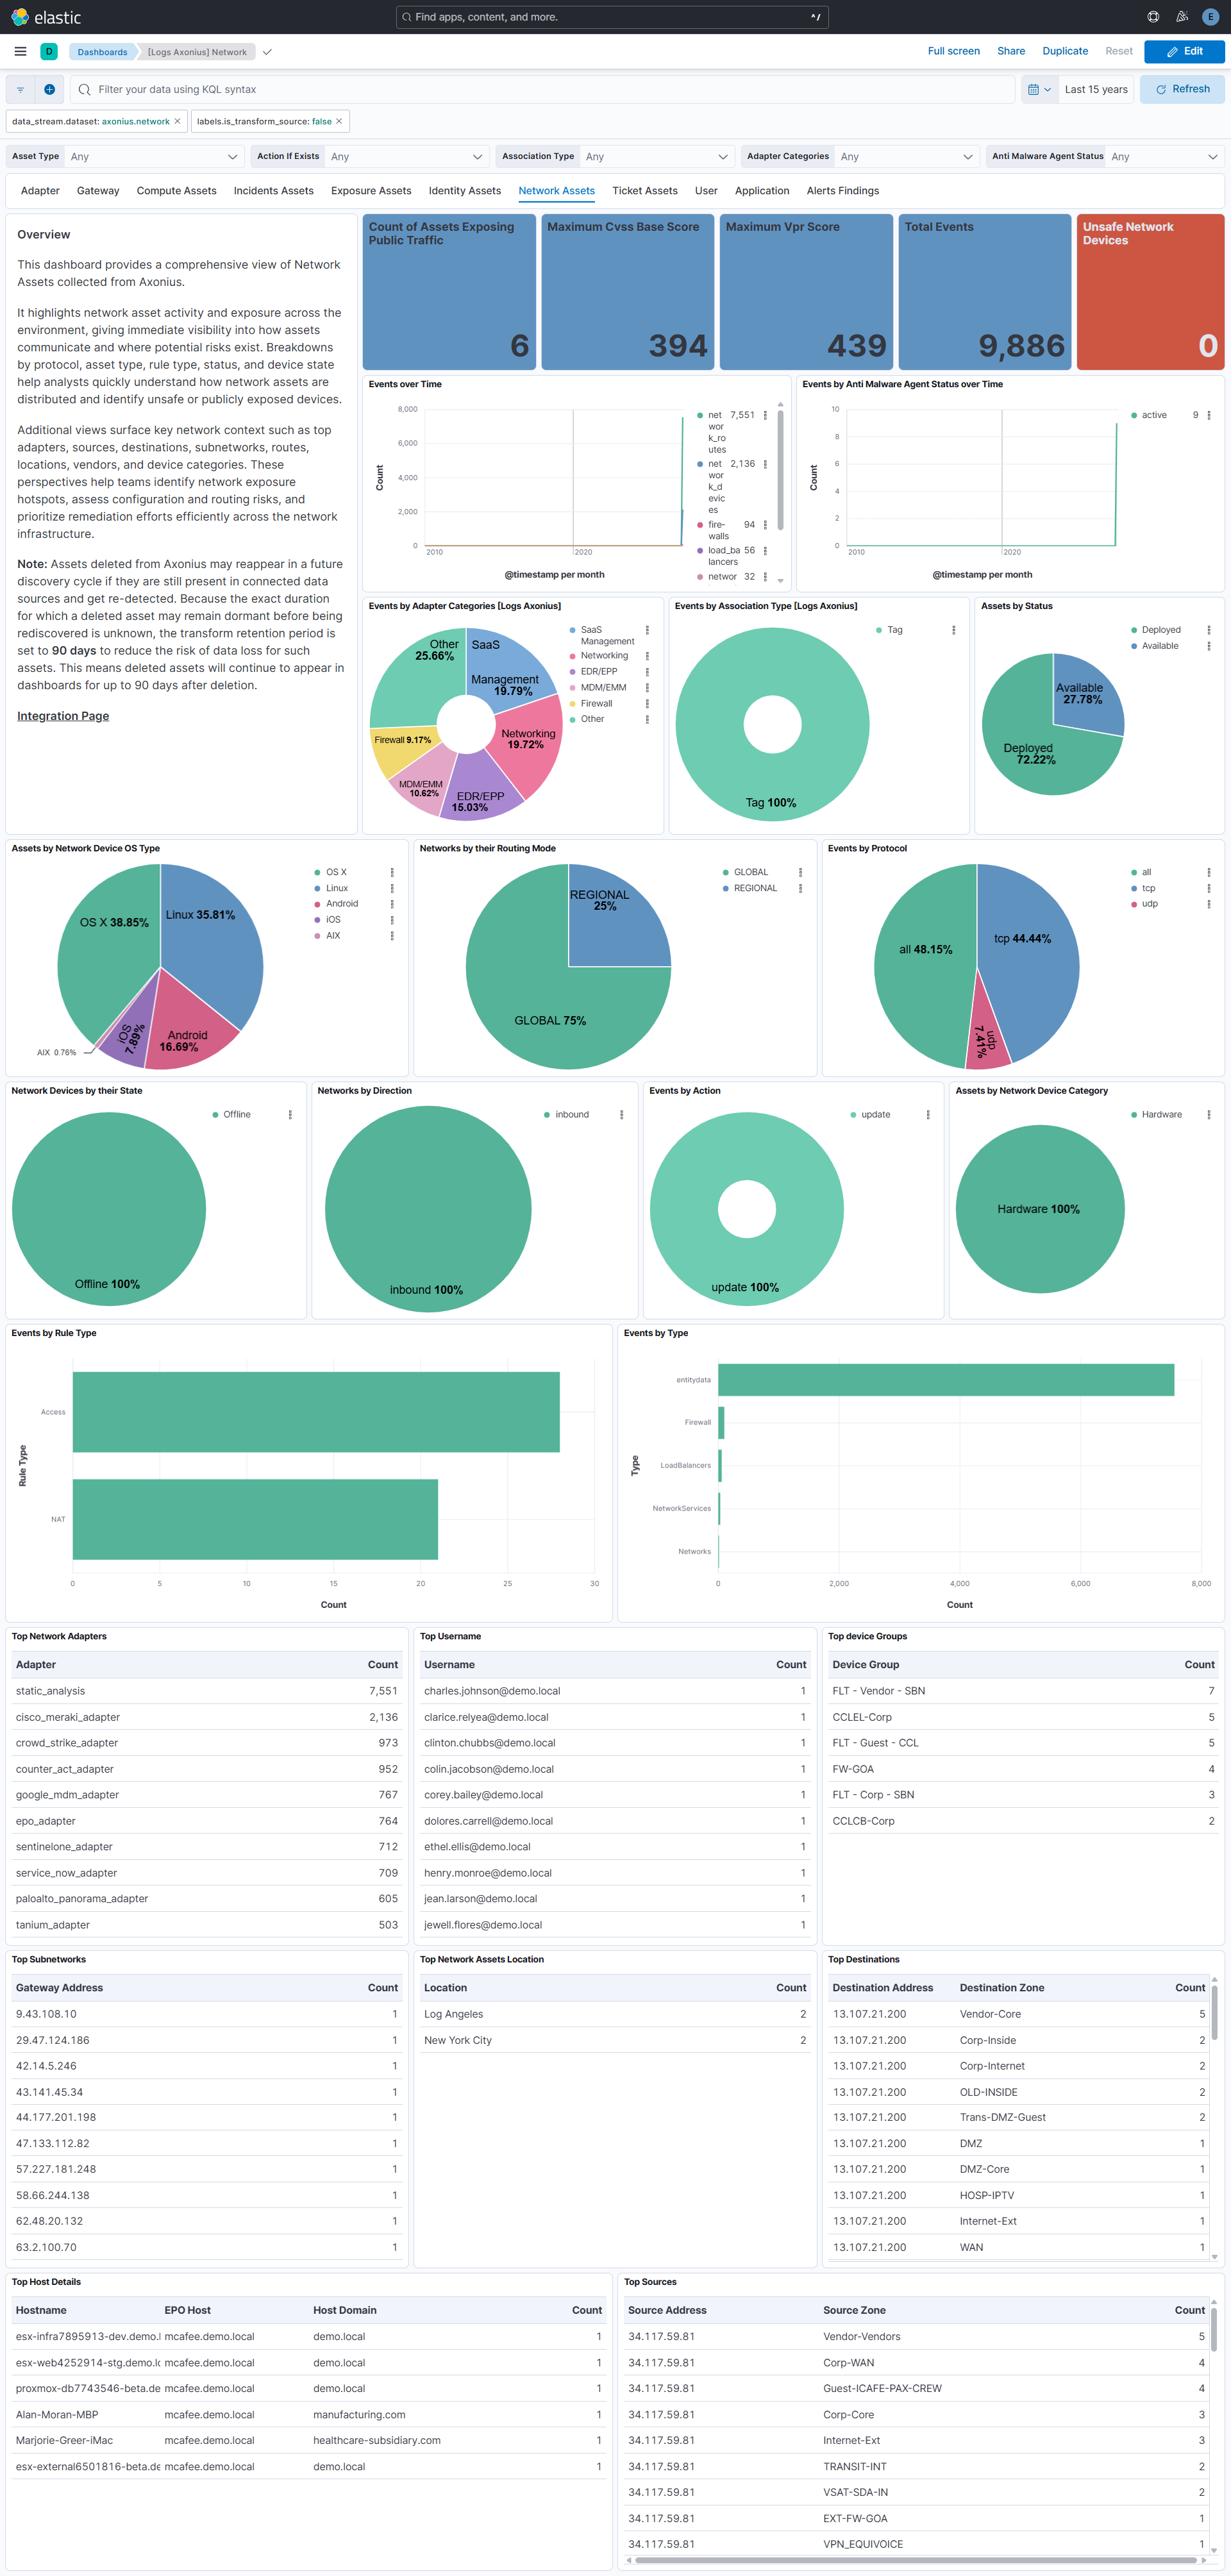
Task: Open the space selector D badge
Action: pos(49,51)
